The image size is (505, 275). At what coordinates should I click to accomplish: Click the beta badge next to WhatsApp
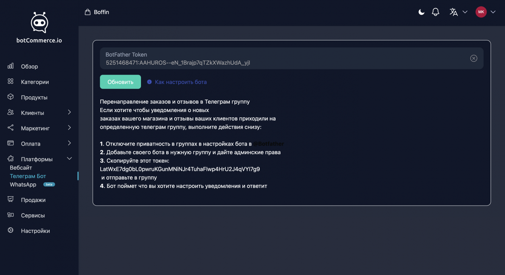coord(49,184)
